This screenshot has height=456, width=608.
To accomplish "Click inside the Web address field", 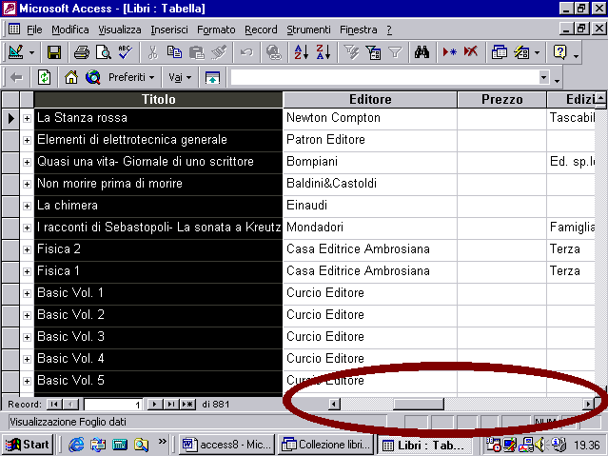I will click(x=384, y=78).
